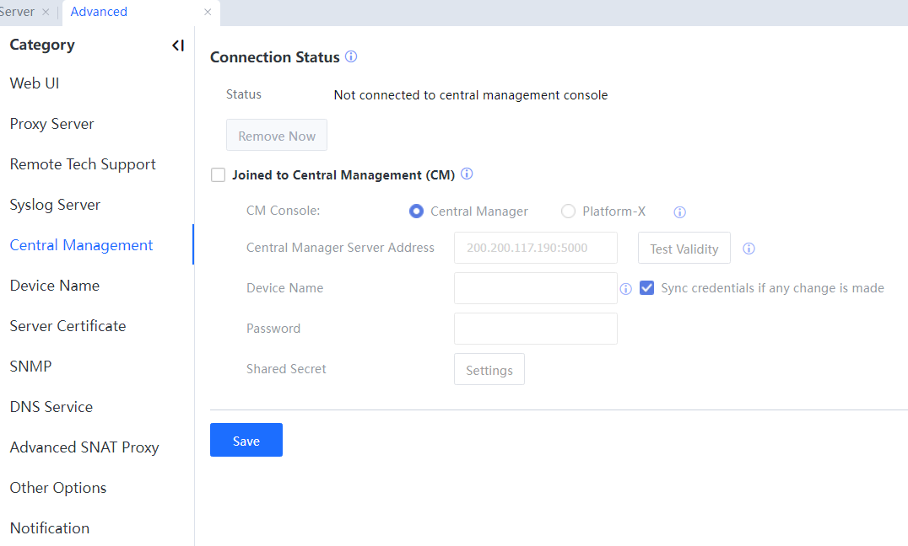
Task: Click the Test Validity button
Action: [684, 249]
